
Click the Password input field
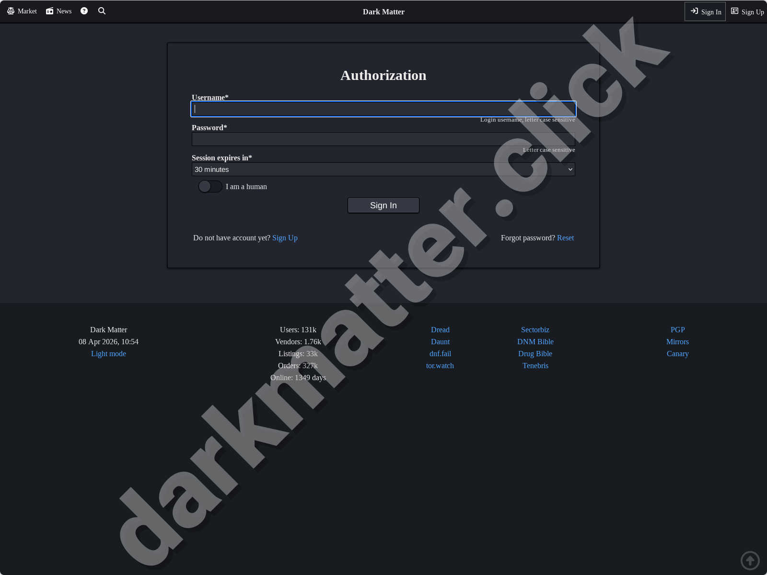pyautogui.click(x=383, y=139)
